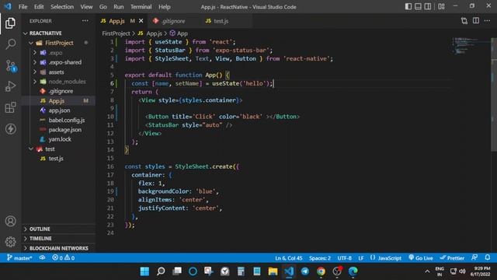
Task: Open Source Control view with badge
Action: (10, 65)
